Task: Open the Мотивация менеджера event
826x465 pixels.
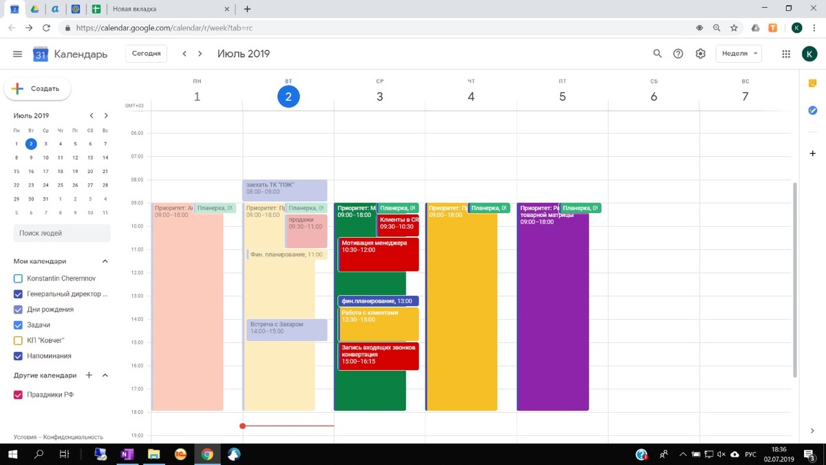Action: click(x=379, y=254)
